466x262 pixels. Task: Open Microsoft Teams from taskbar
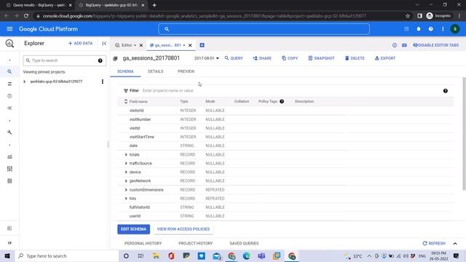(261, 255)
